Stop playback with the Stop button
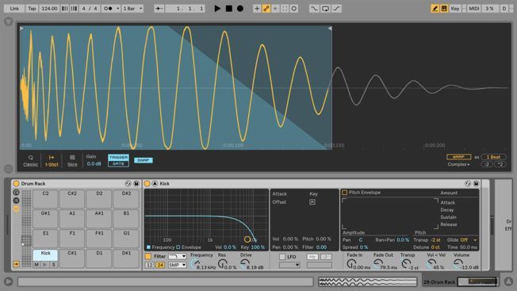517x291 pixels. (x=229, y=9)
